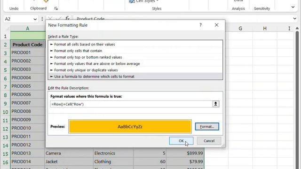
Task: Open the Format... settings button
Action: pyautogui.click(x=207, y=126)
